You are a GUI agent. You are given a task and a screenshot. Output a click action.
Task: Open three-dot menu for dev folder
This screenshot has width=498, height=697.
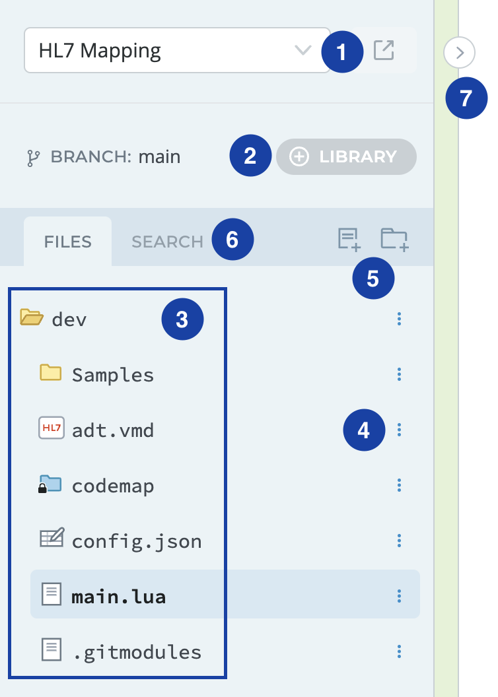[x=399, y=319]
